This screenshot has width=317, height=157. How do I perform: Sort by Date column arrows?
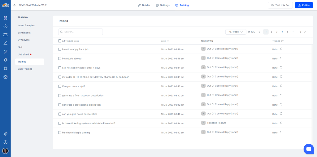[x=168, y=41]
